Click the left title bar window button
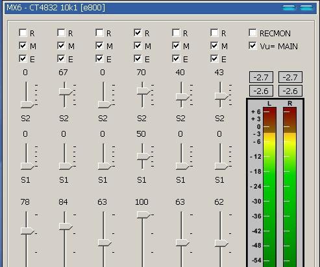 coord(289,8)
